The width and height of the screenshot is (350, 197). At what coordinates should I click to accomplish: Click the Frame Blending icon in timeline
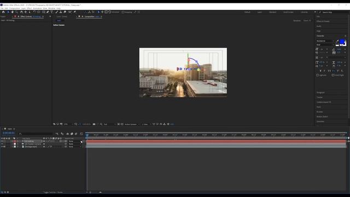pos(72,134)
